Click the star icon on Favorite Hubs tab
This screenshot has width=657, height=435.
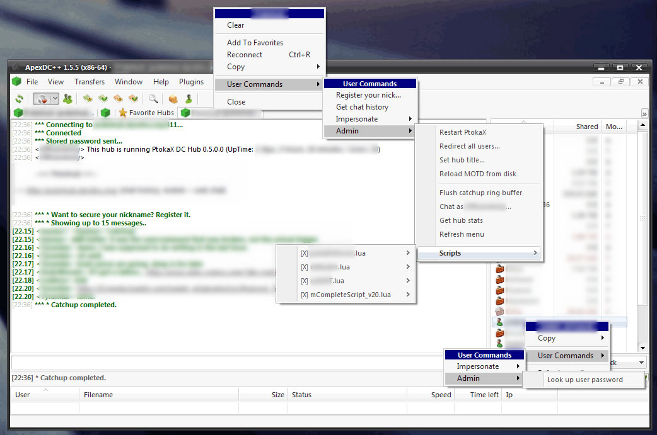[x=123, y=113]
